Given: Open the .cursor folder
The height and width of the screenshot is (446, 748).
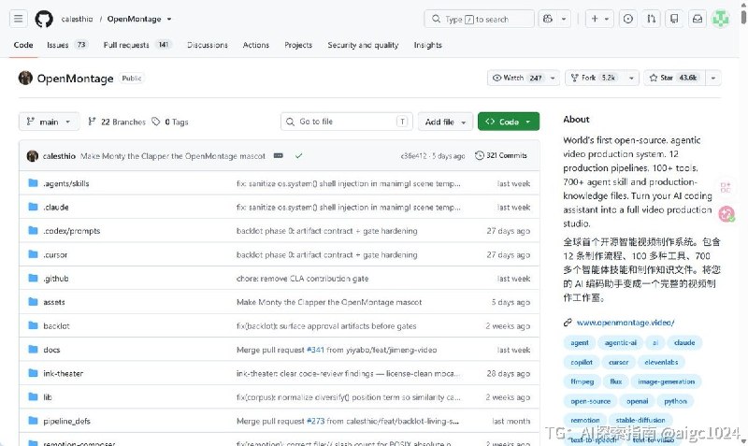Looking at the screenshot, I should pyautogui.click(x=55, y=254).
